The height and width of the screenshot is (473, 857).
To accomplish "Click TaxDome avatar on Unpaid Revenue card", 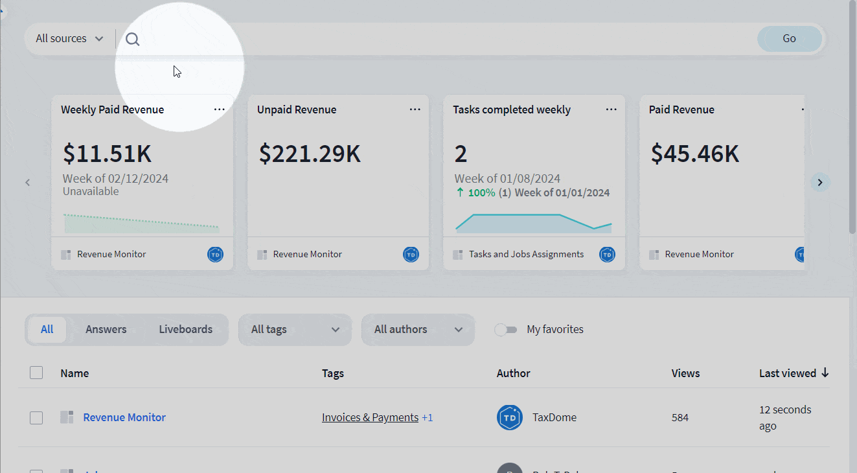I will [x=411, y=255].
